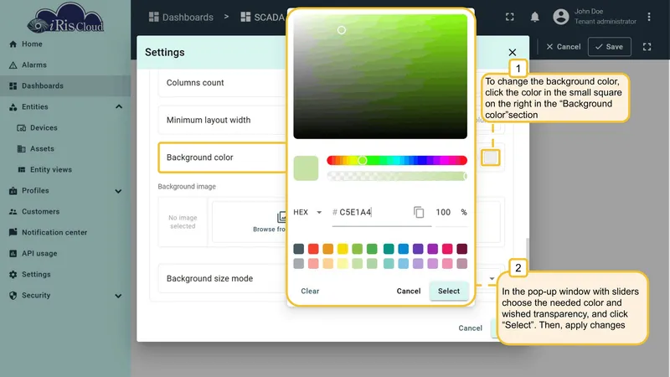Click the Dashboards breadcrumb link
Viewport: 670px width, 377px height.
coord(181,17)
